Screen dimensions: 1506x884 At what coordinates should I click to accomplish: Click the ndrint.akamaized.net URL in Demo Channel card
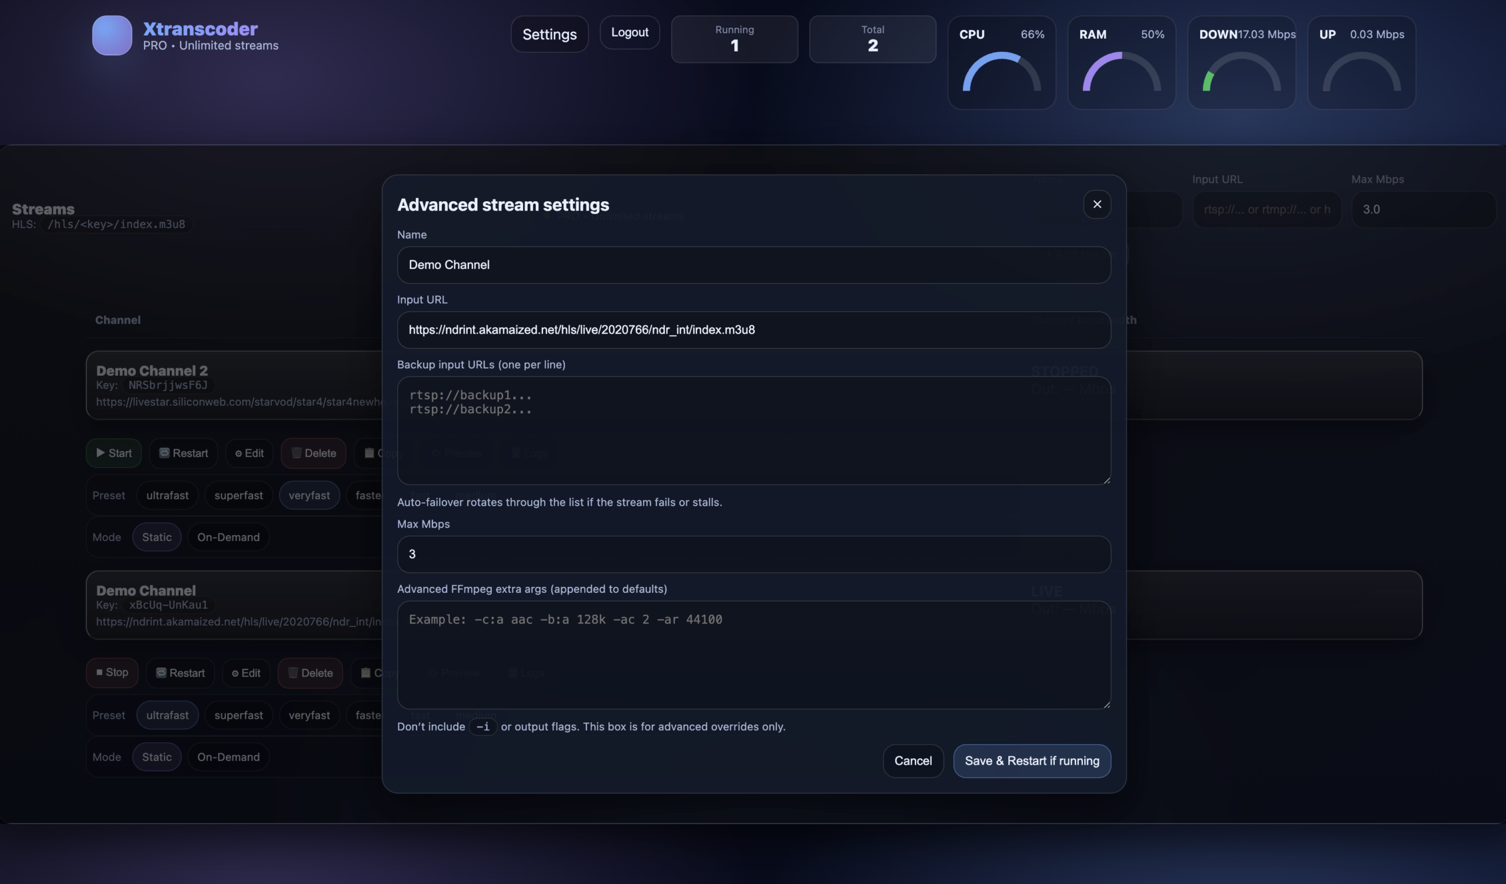pos(239,621)
